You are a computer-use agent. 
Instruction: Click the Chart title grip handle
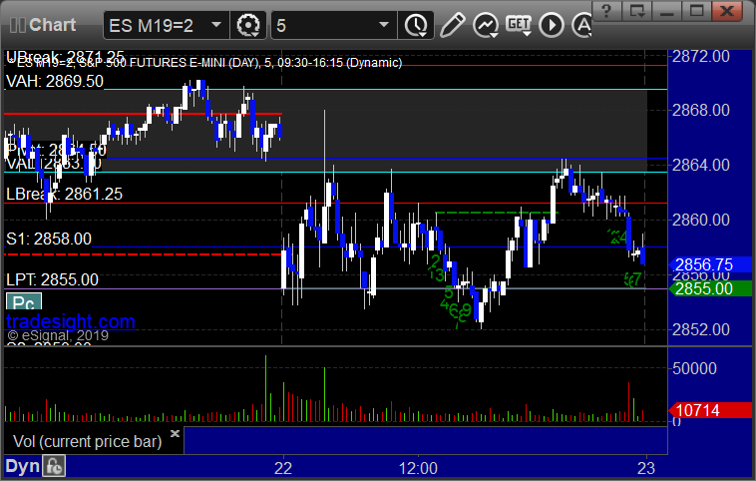pos(18,25)
